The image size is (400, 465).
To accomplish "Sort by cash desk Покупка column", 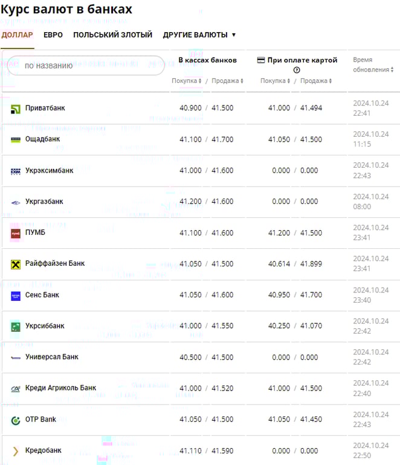I will click(x=187, y=81).
